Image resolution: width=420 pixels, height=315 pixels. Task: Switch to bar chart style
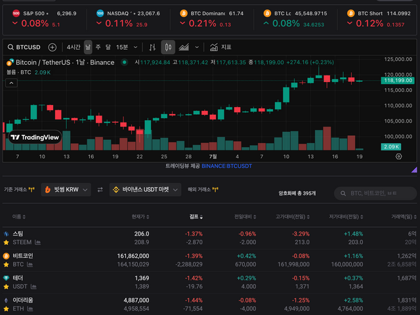pos(152,47)
